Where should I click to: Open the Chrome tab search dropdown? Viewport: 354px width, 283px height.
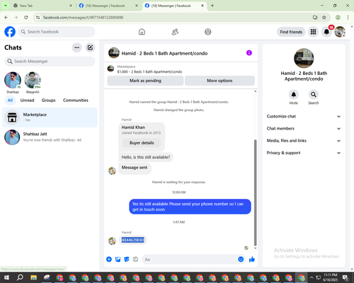tap(5, 6)
